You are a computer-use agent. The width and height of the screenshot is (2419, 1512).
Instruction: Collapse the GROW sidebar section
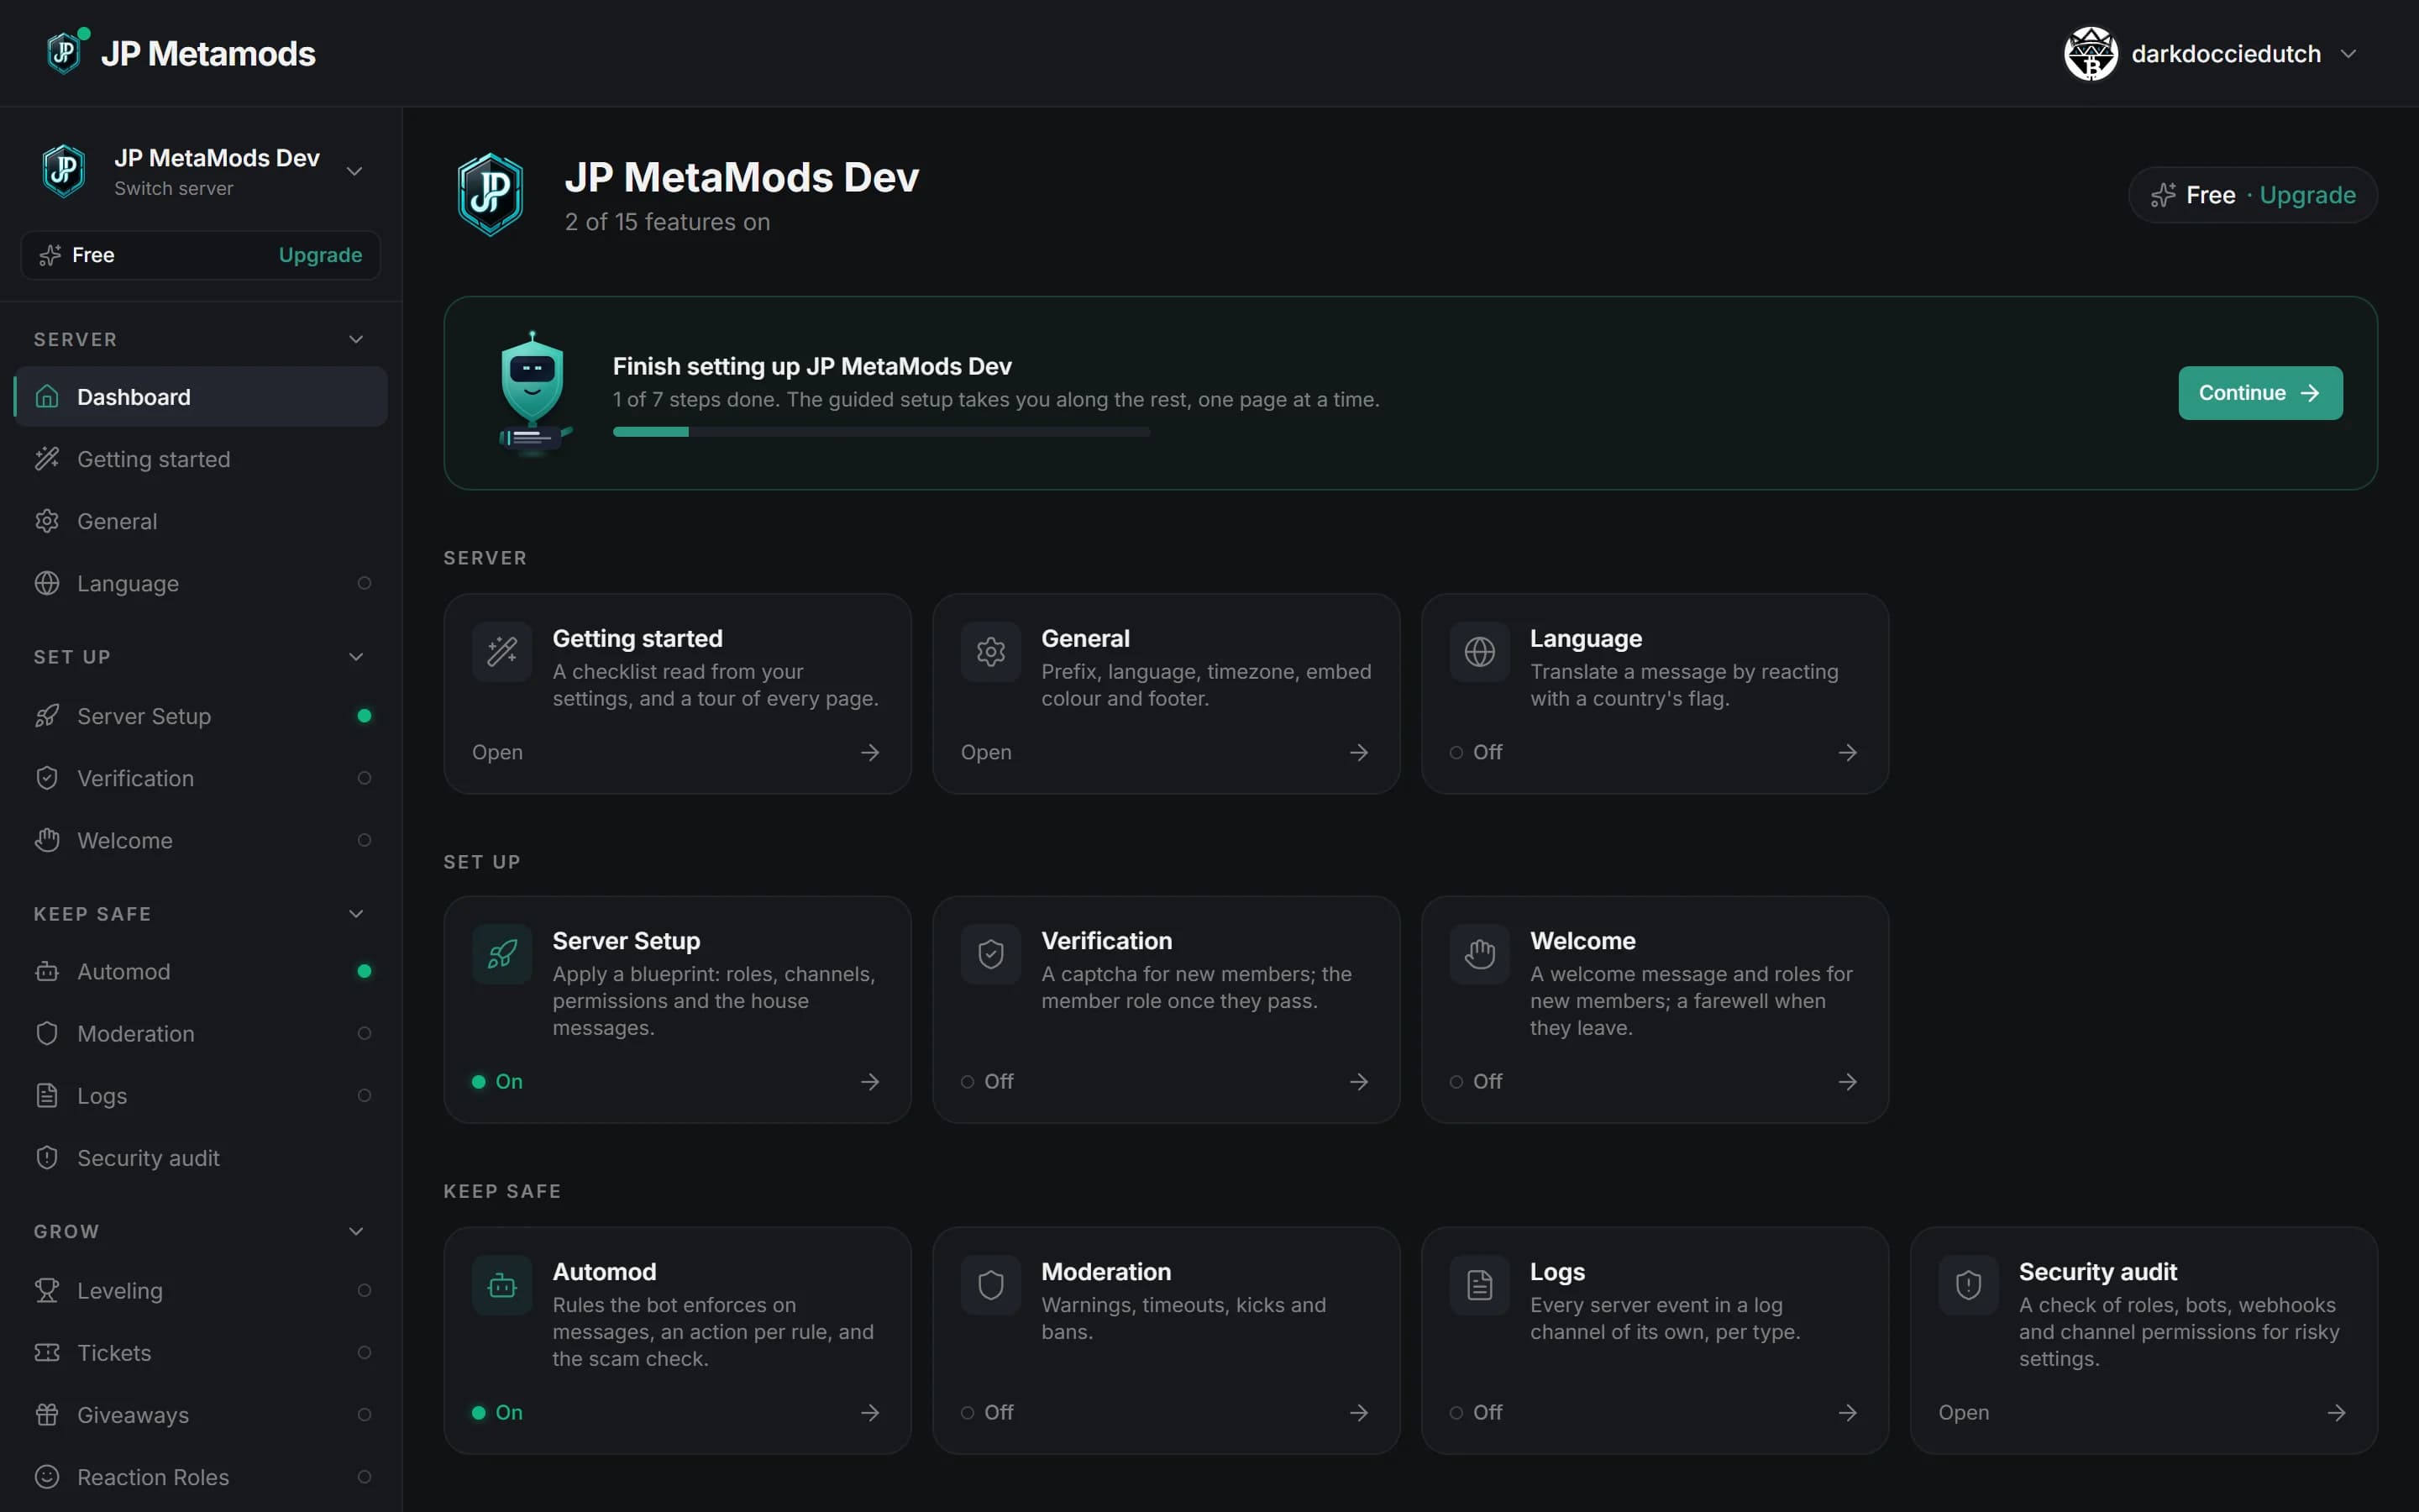tap(356, 1231)
